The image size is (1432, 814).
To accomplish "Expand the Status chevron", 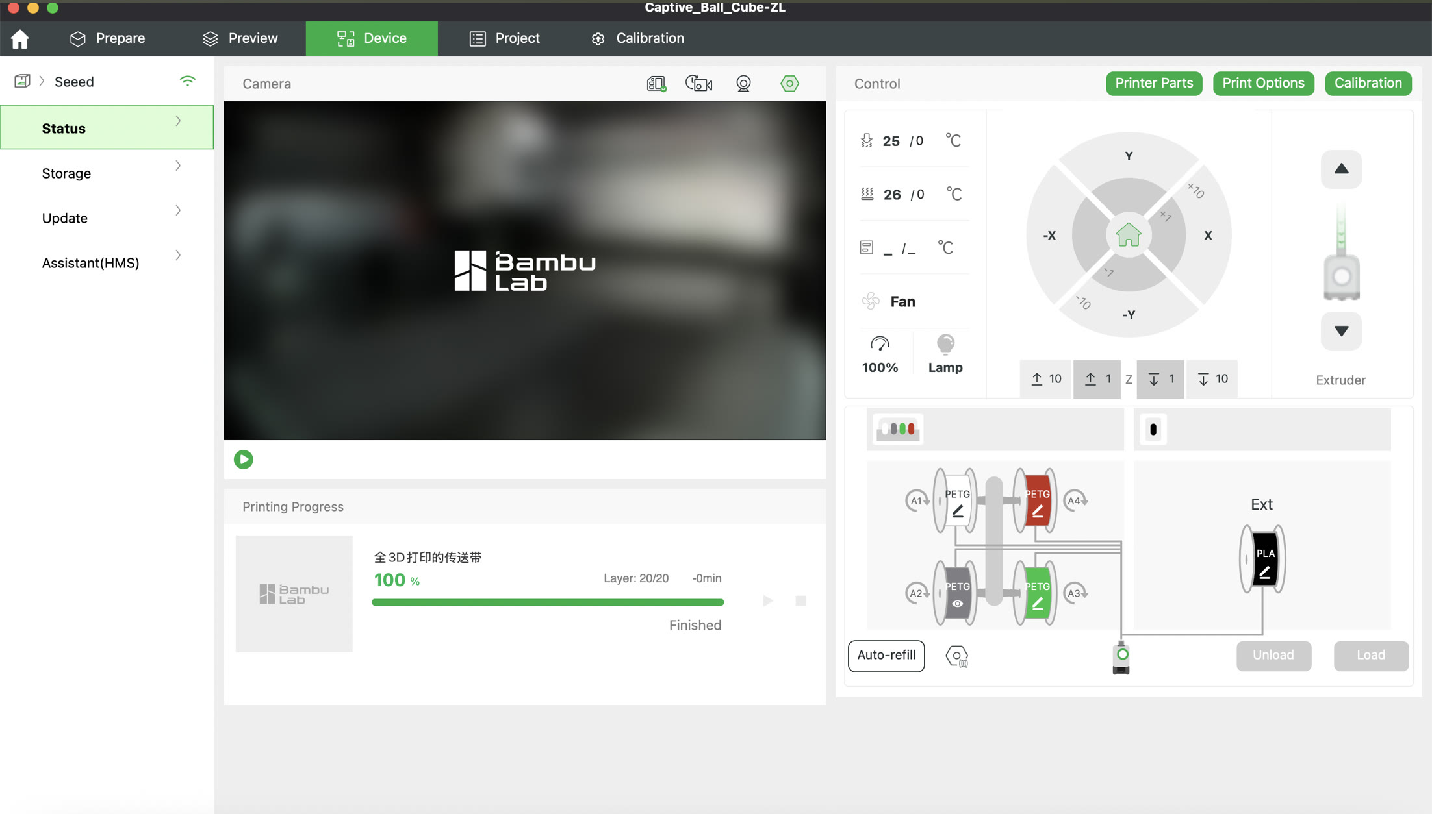I will [178, 121].
